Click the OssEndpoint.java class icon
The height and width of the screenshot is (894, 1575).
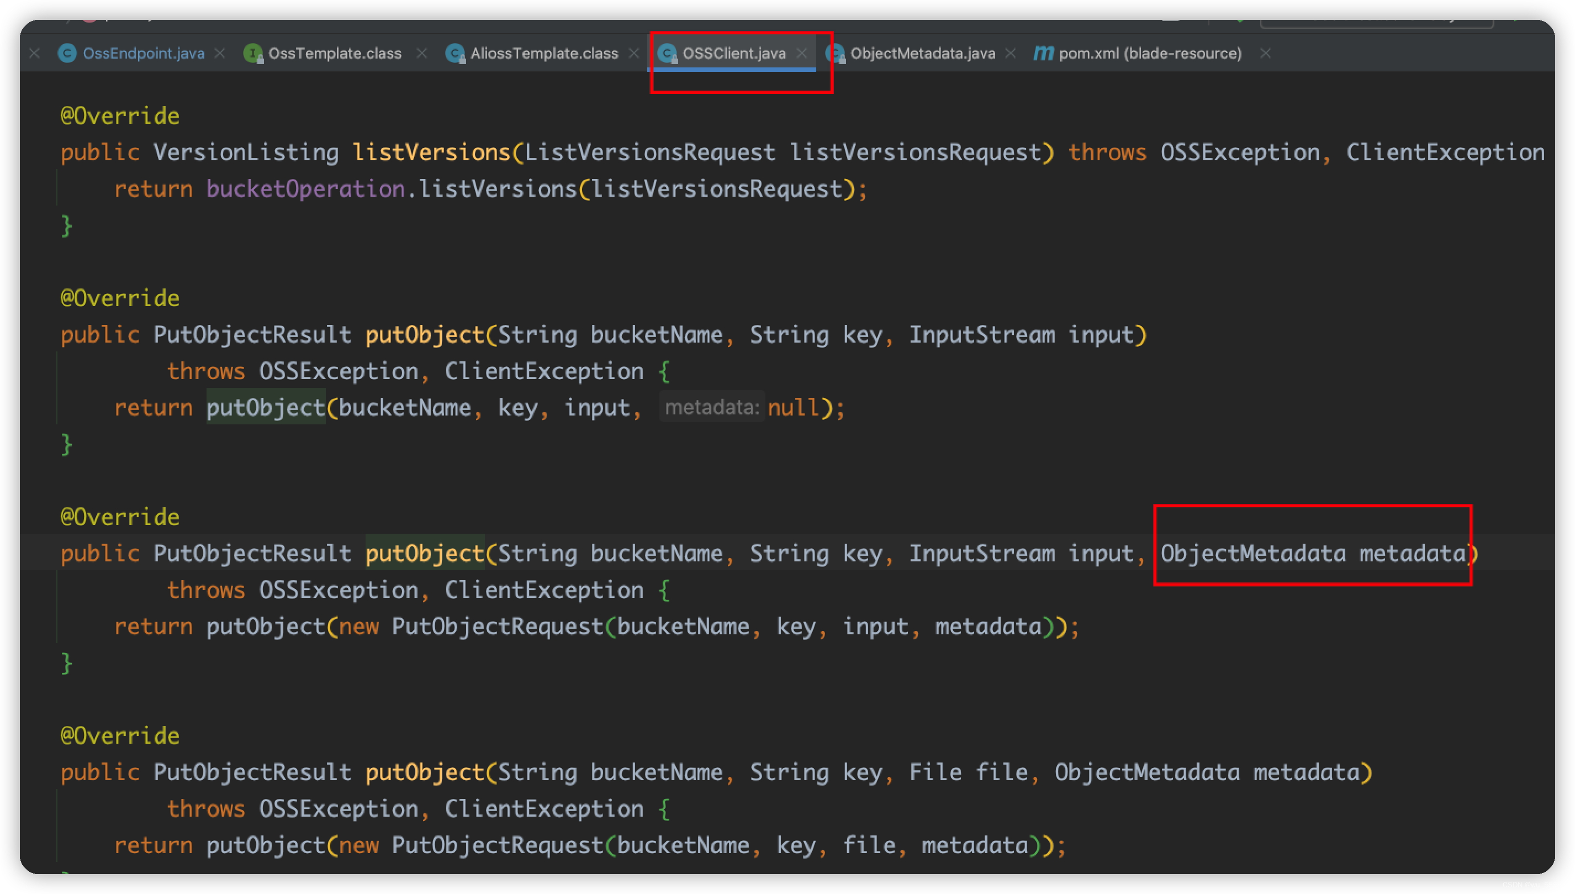tap(67, 54)
